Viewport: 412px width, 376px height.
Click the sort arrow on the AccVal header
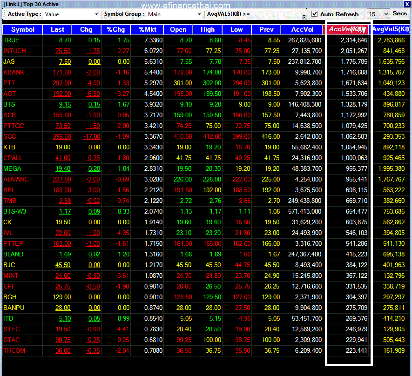pyautogui.click(x=364, y=30)
